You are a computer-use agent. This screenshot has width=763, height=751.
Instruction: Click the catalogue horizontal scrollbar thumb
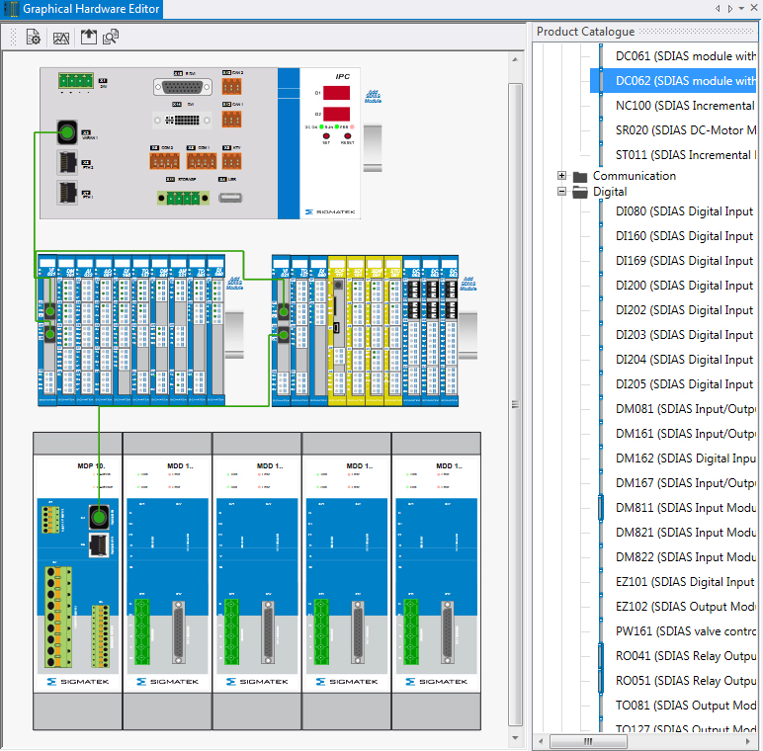coord(588,741)
